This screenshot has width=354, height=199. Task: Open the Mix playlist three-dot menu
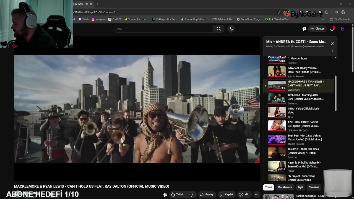(332, 52)
